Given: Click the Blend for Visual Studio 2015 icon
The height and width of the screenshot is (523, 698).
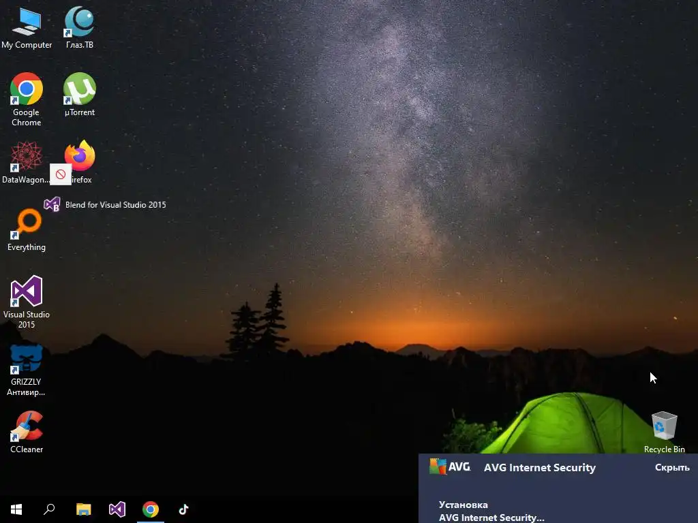Looking at the screenshot, I should pos(52,204).
